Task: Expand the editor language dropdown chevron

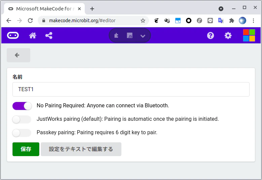Action: click(x=143, y=36)
